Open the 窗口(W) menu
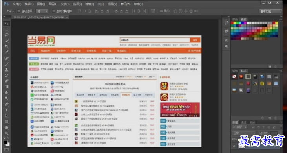The width and height of the screenshot is (287, 153). click(126, 4)
